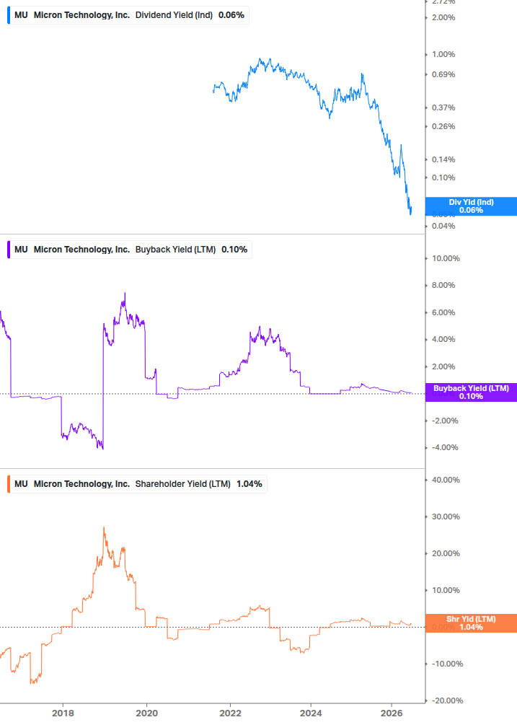Click the 30.00% tick on shareholder yield axis

pos(446,517)
